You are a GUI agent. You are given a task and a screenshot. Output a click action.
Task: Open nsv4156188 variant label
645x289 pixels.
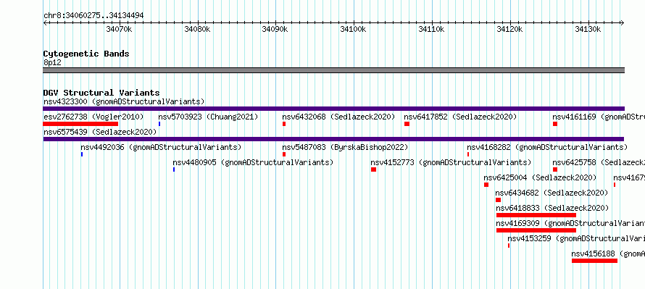coord(608,254)
